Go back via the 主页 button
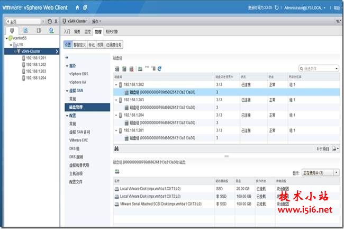Image resolution: width=344 pixels, height=229 pixels. click(x=23, y=21)
